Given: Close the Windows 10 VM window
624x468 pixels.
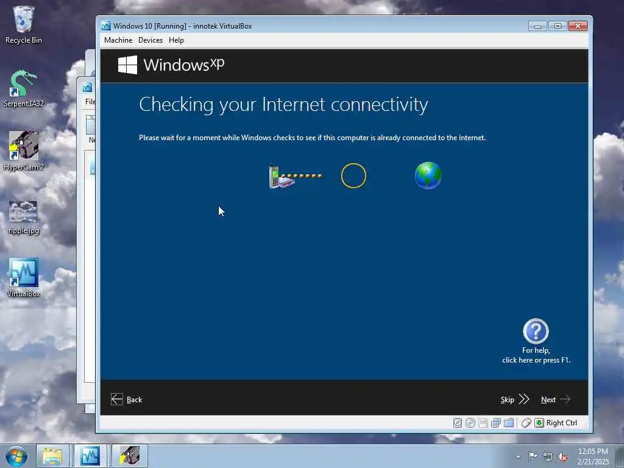Looking at the screenshot, I should pos(578,26).
